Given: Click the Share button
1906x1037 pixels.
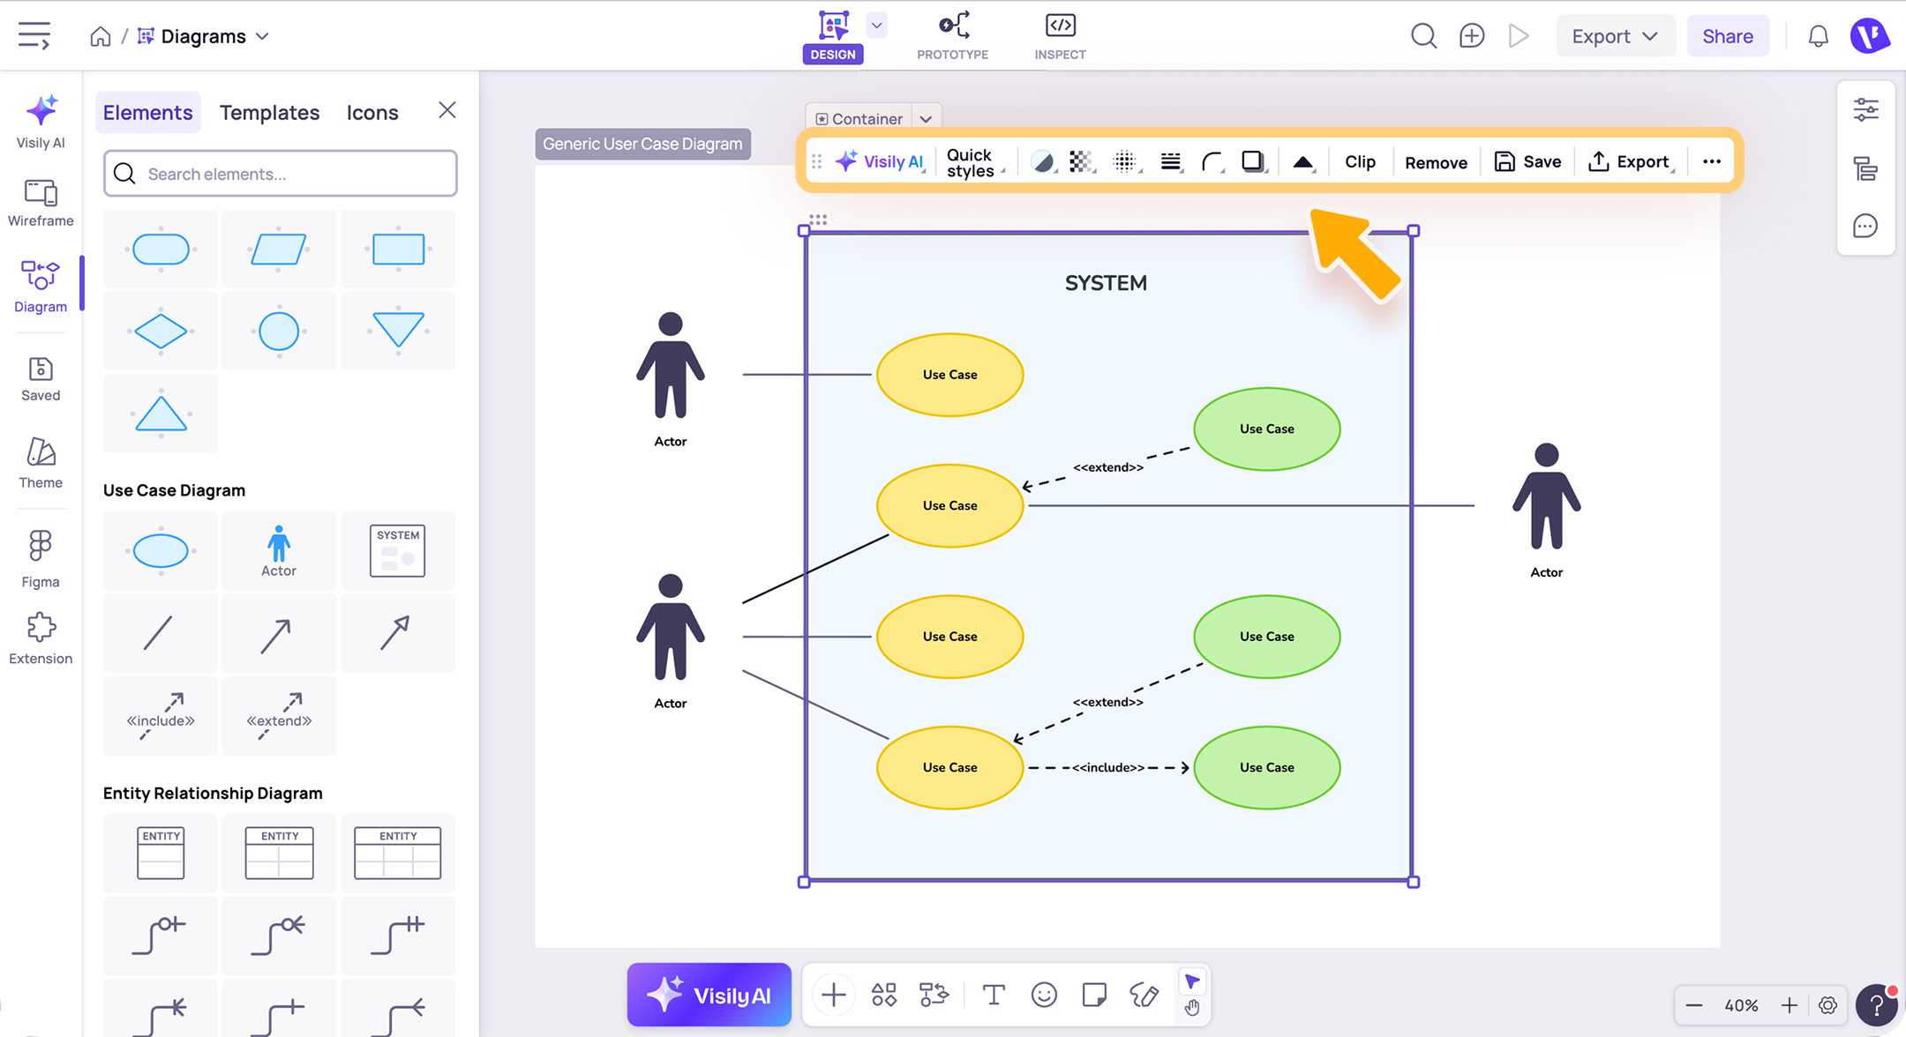Looking at the screenshot, I should (1727, 36).
